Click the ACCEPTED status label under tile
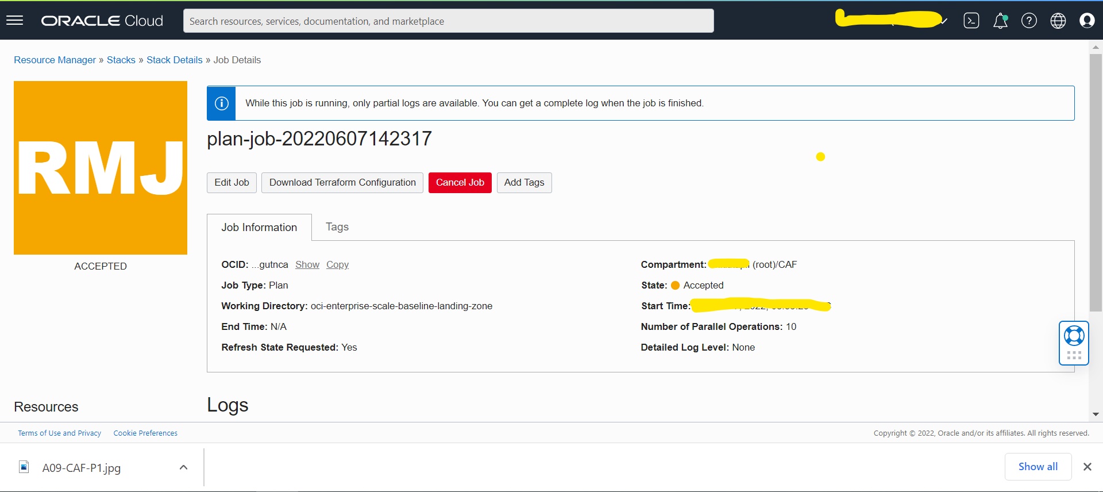Viewport: 1103px width, 492px height. (x=101, y=266)
